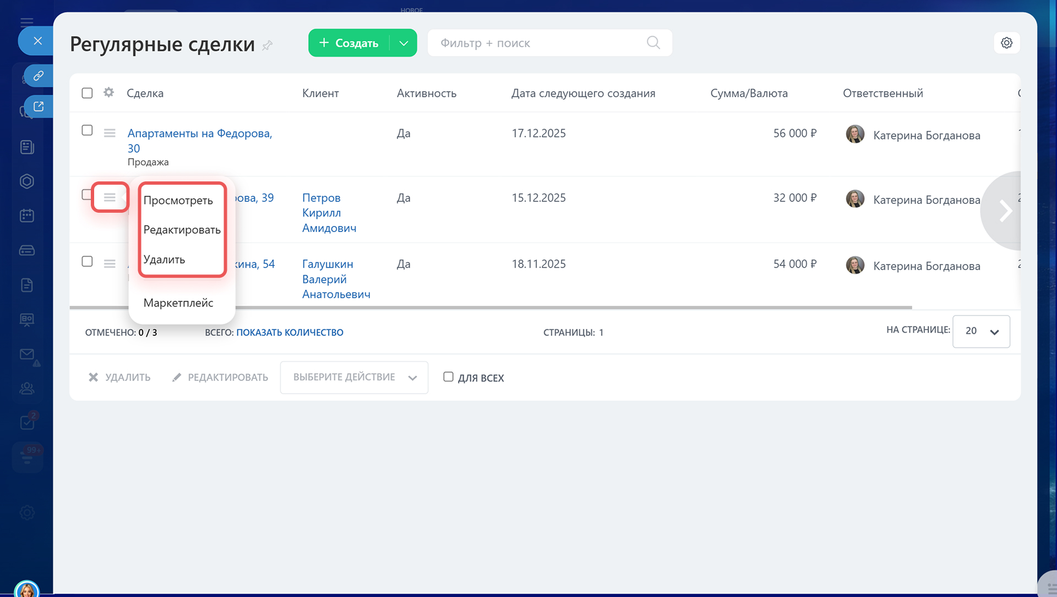This screenshot has width=1057, height=597.
Task: Click 'Показать количество' link
Action: tap(290, 332)
